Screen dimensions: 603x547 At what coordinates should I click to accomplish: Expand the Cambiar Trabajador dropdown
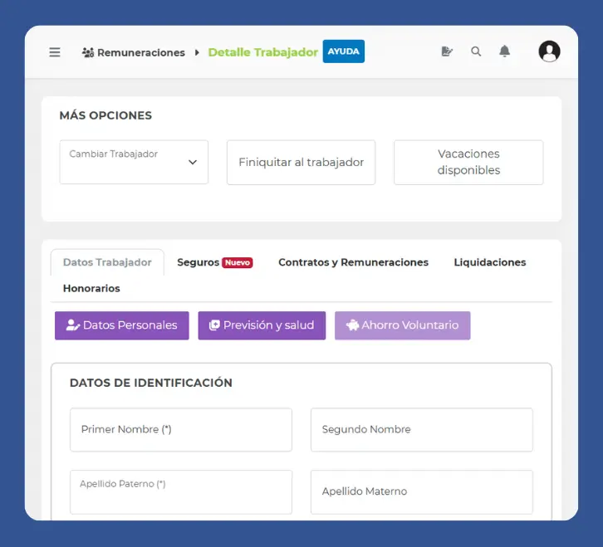[134, 162]
